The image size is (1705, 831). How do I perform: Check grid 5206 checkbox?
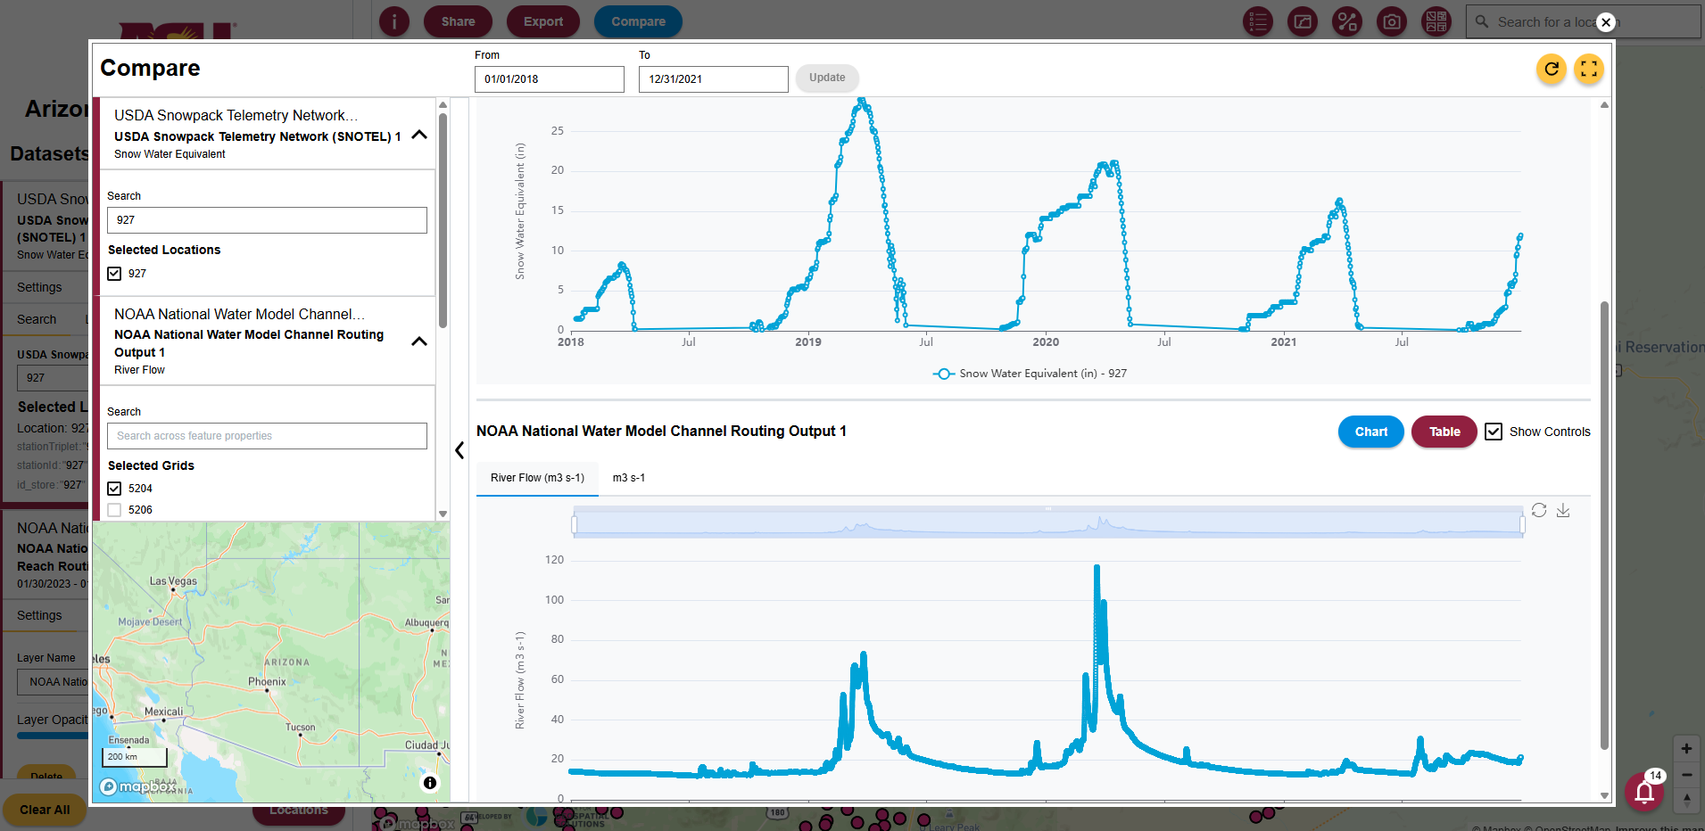114,510
